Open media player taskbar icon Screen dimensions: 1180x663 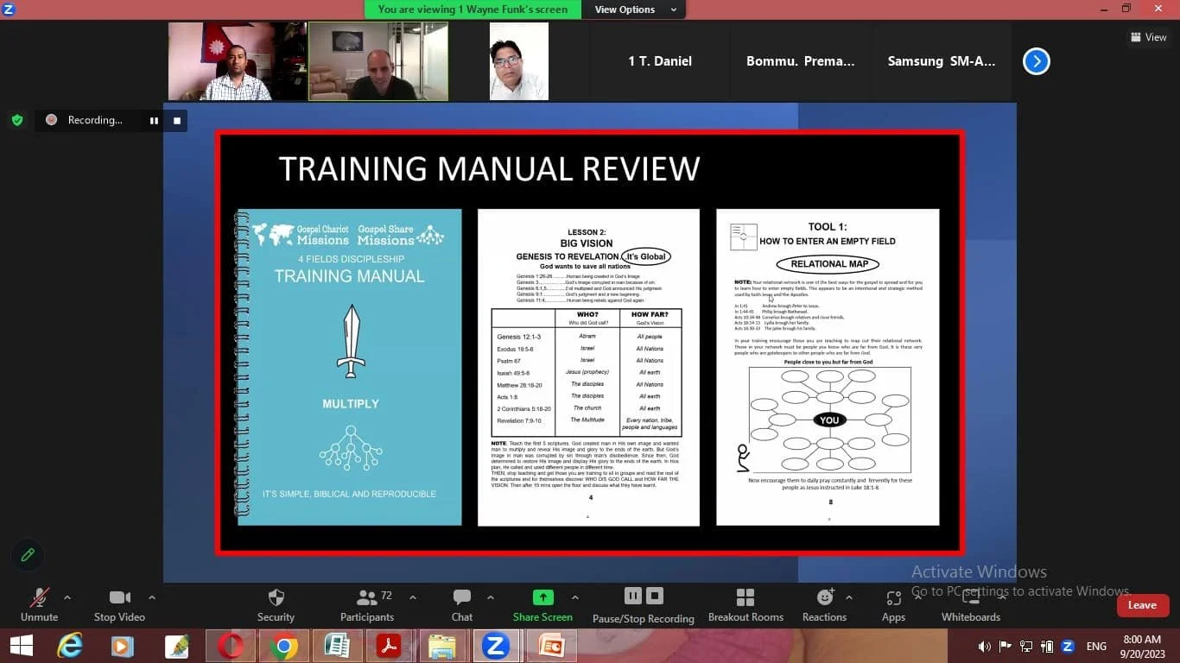[x=123, y=646]
